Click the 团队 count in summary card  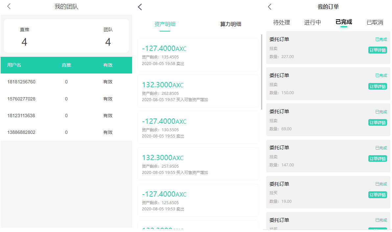point(108,42)
